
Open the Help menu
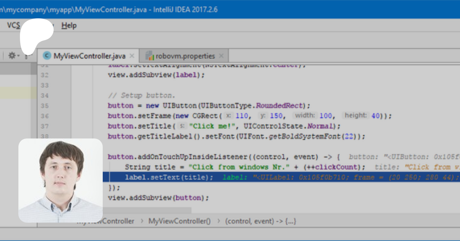(x=69, y=26)
